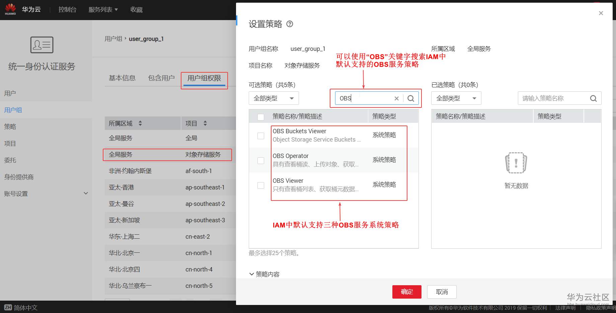Click the Huawei logo icon
This screenshot has height=313, width=616.
click(10, 9)
